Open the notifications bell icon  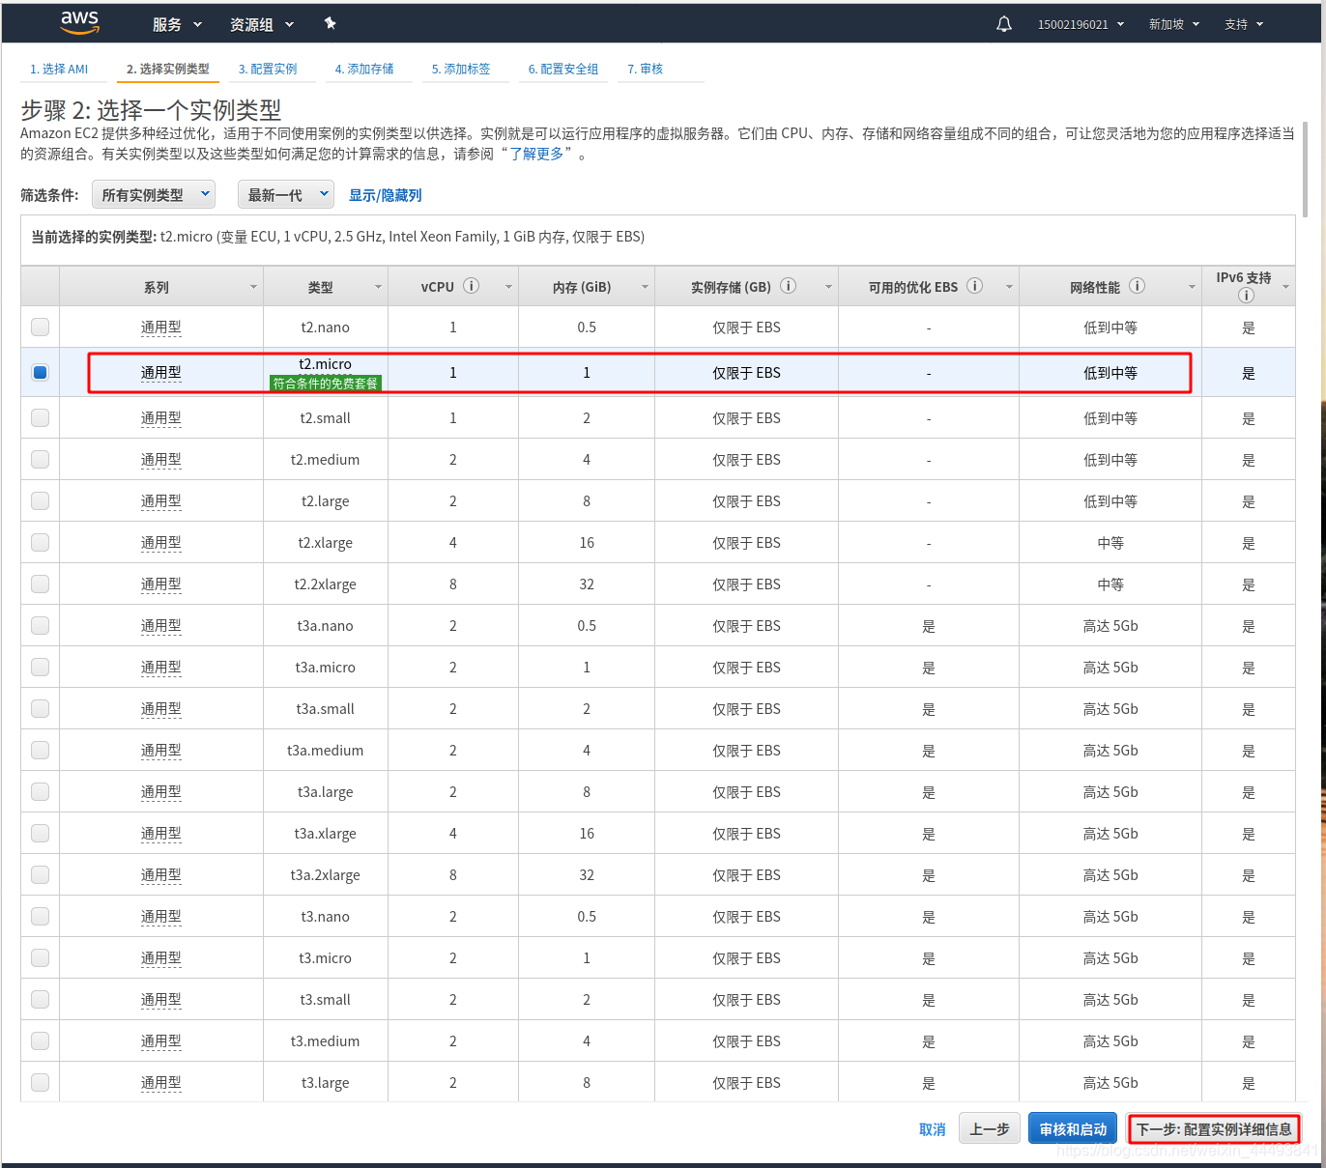[1004, 24]
